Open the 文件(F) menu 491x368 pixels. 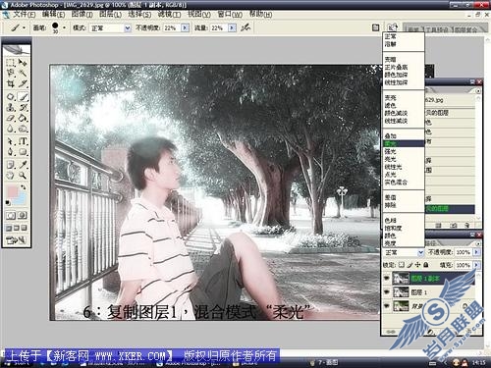pyautogui.click(x=24, y=15)
